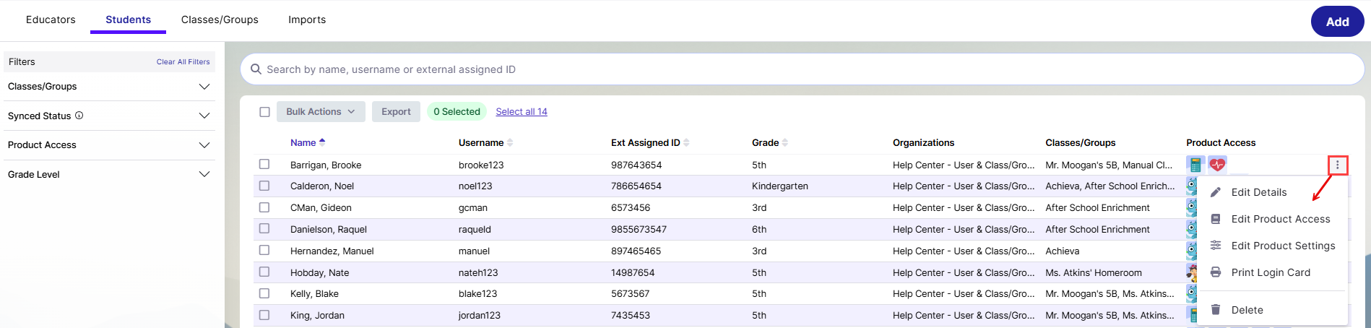
Task: Switch to the Educators tab
Action: [x=51, y=20]
